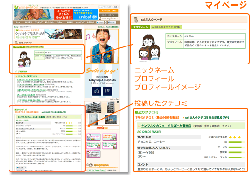
Task: Open the top-right pink sidebar banner
Action: tap(109, 137)
